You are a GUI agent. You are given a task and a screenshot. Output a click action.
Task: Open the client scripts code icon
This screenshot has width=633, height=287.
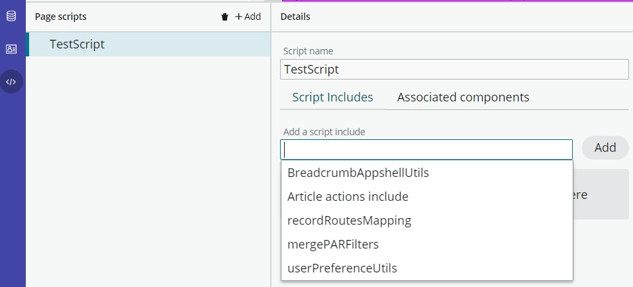[x=11, y=82]
